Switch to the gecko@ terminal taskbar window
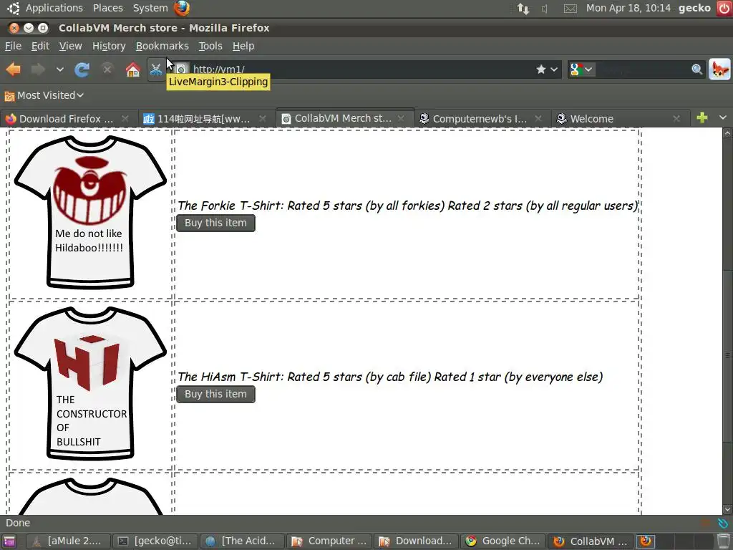The width and height of the screenshot is (733, 550). coord(155,541)
